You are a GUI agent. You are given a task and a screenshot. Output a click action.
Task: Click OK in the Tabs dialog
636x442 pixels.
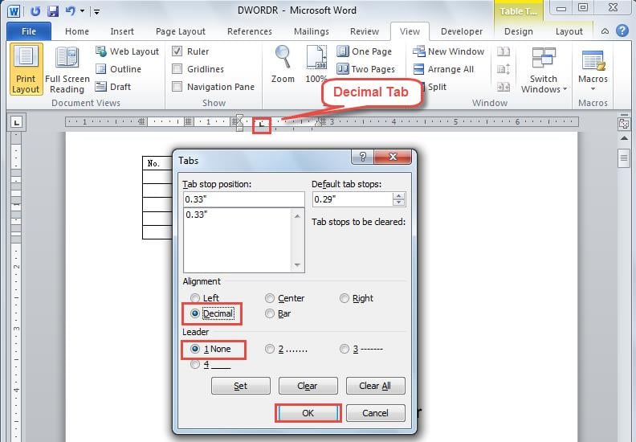(x=308, y=413)
